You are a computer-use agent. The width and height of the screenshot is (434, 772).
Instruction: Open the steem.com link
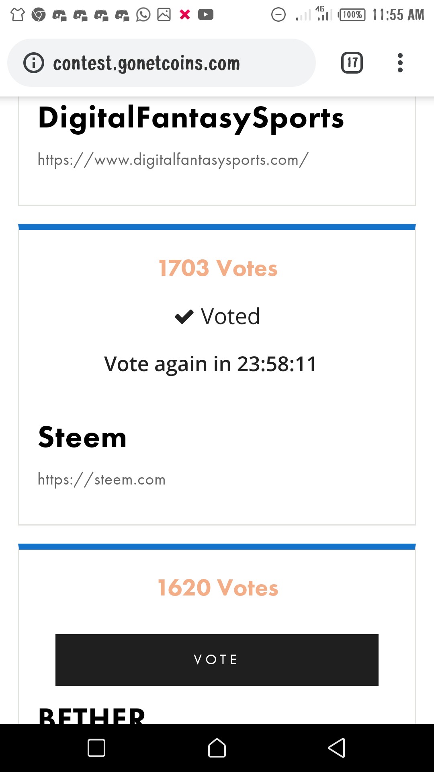click(x=102, y=479)
